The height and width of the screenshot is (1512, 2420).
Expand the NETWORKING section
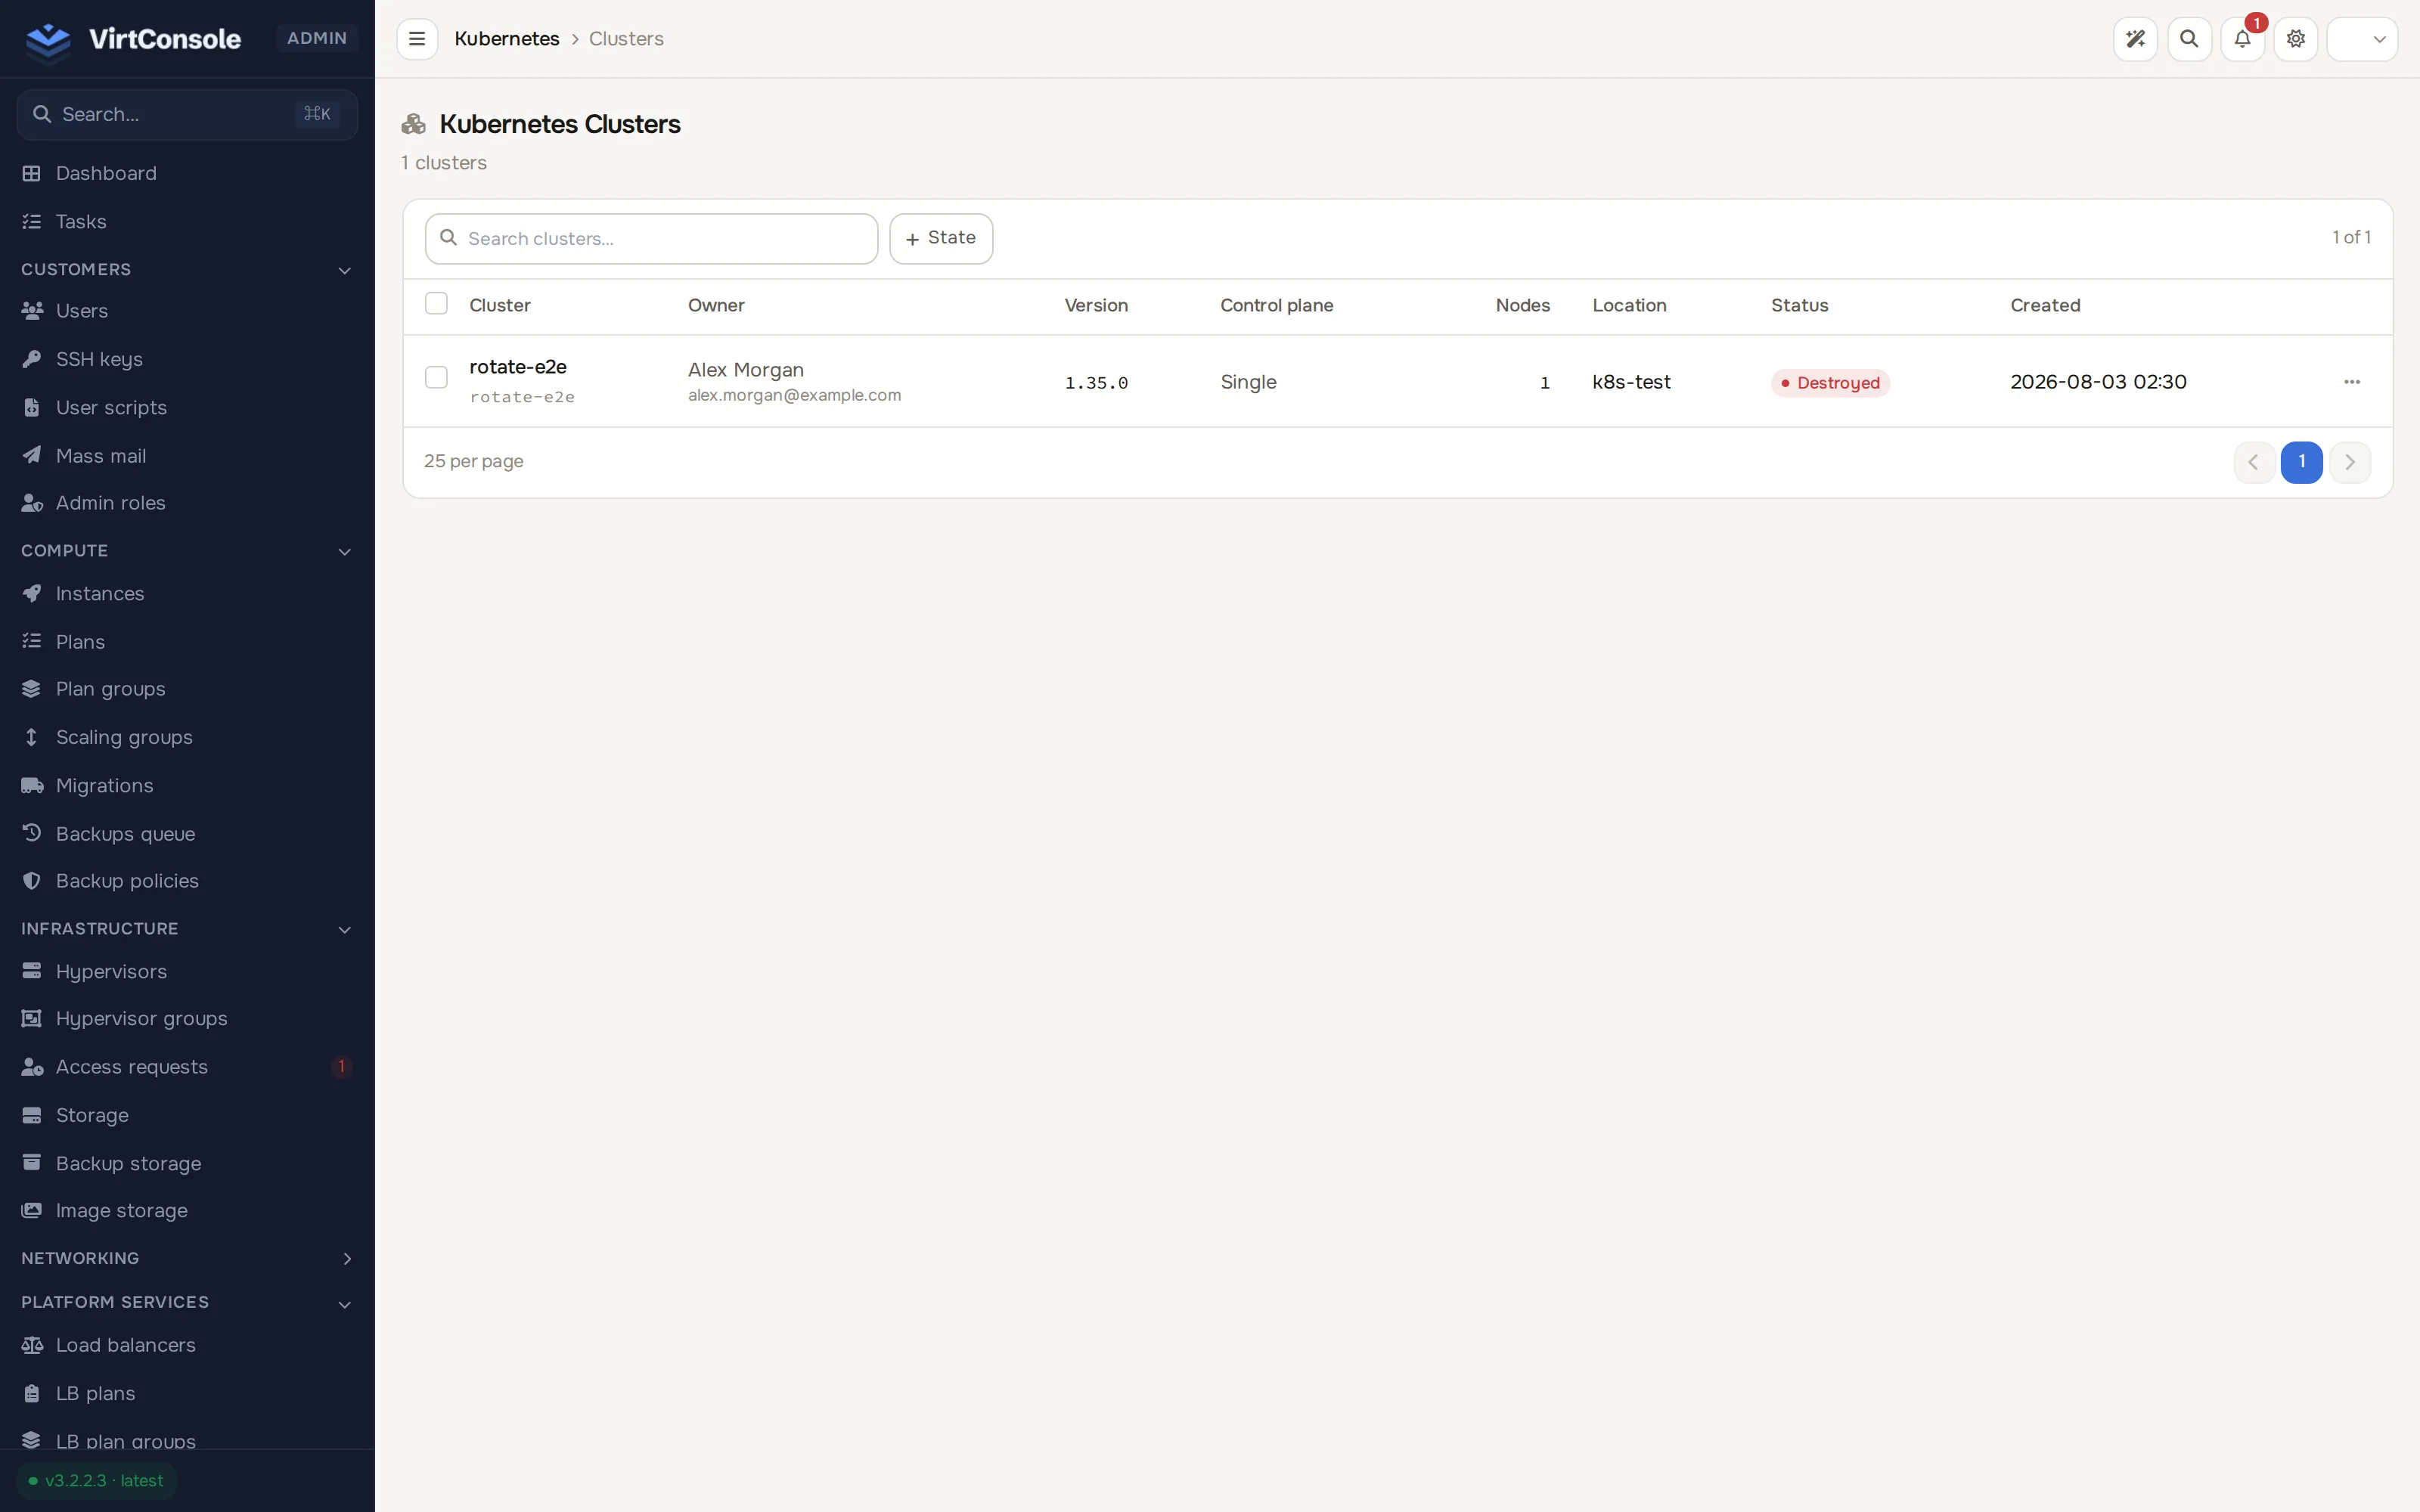[x=346, y=1258]
